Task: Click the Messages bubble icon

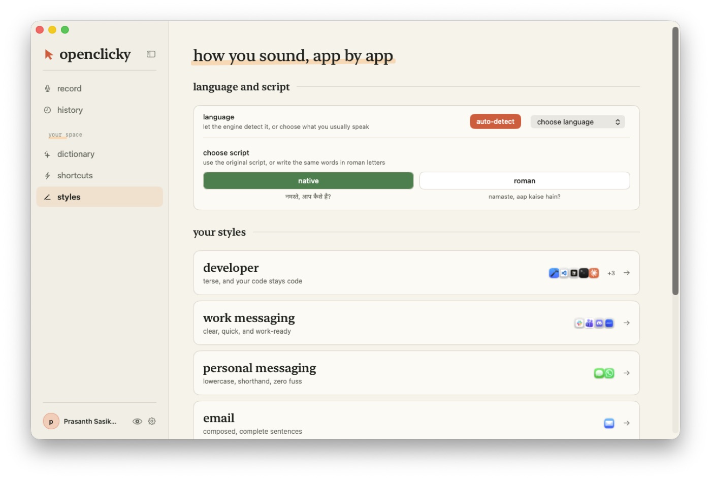Action: pos(599,373)
